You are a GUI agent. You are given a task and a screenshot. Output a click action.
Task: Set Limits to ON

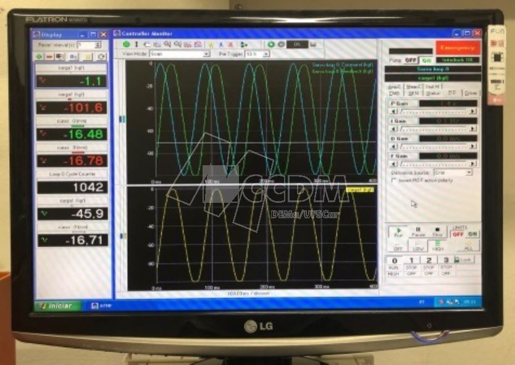(x=472, y=234)
